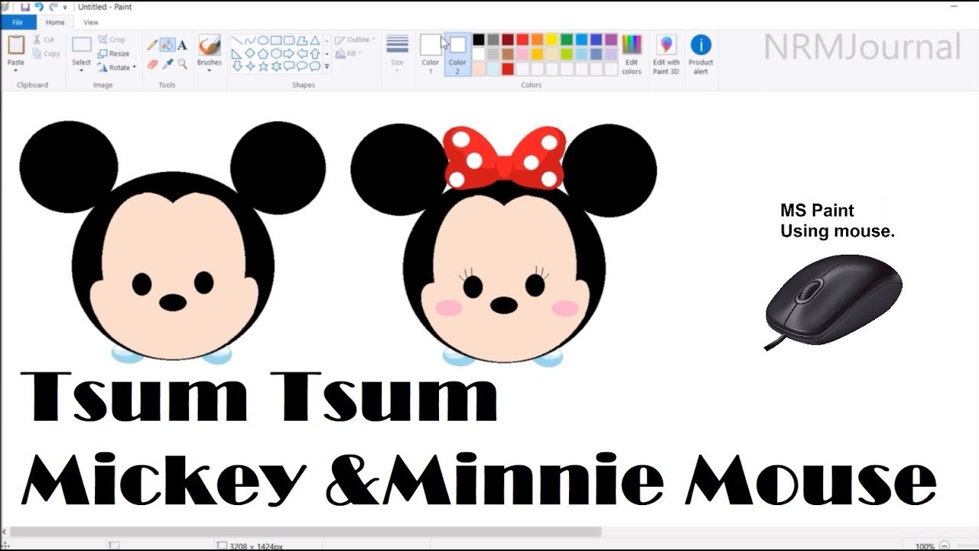
Task: Click the Brushes tool icon
Action: coord(209,44)
